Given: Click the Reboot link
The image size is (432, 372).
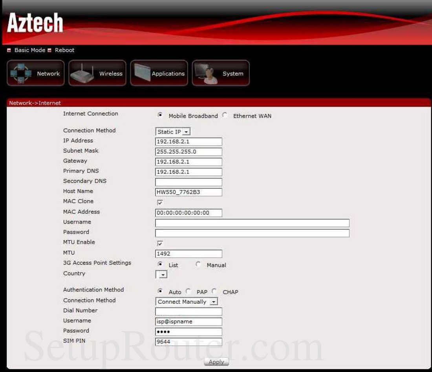Looking at the screenshot, I should 64,50.
